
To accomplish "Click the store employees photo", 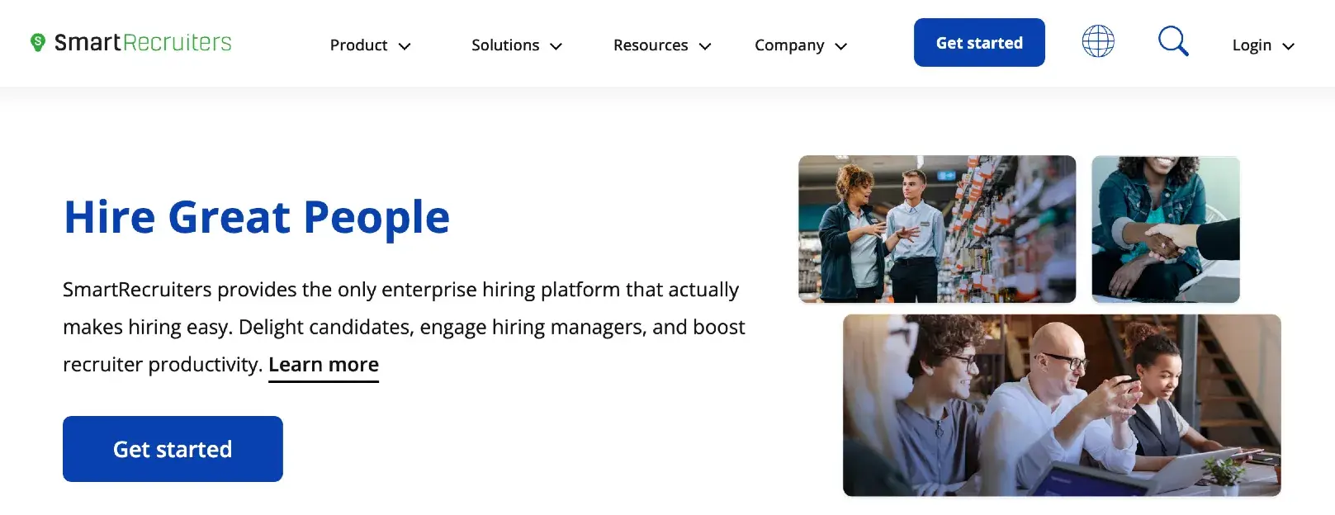I will 937,229.
